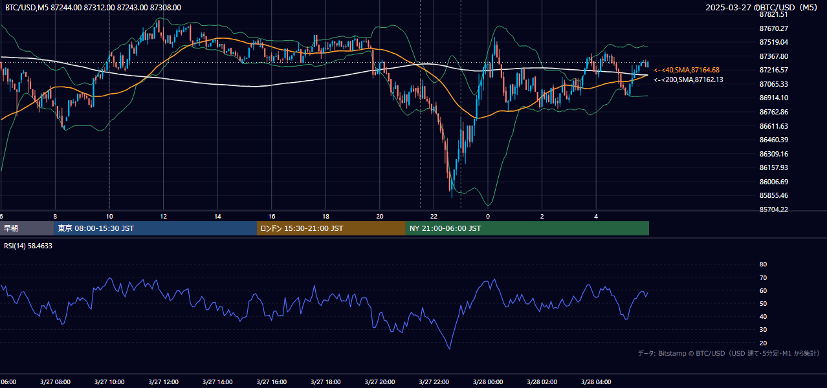Screen dimensions: 827x388
Task: Click the Bitstamp data source note
Action: [729, 353]
